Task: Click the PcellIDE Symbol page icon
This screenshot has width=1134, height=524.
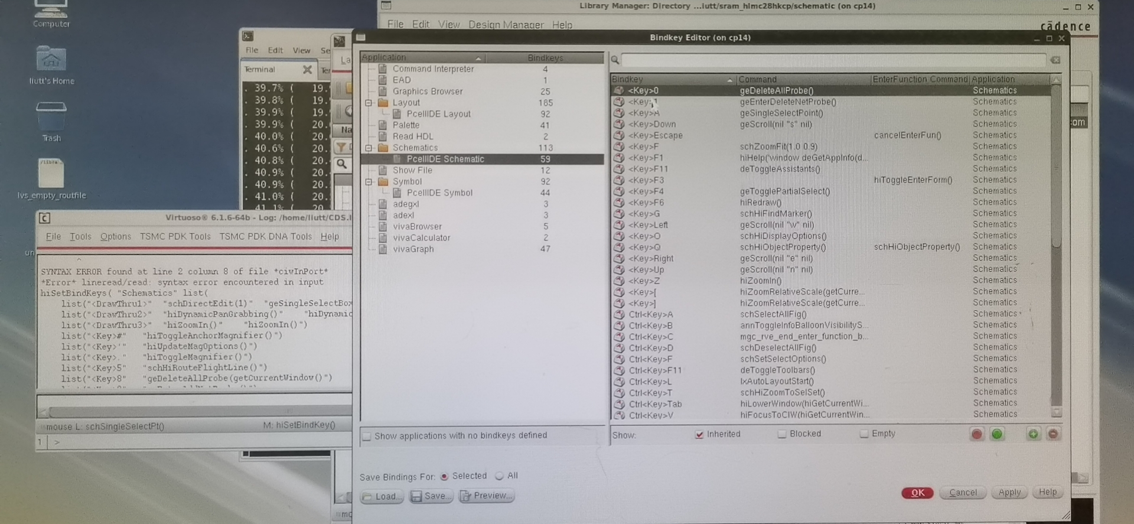Action: tap(397, 193)
